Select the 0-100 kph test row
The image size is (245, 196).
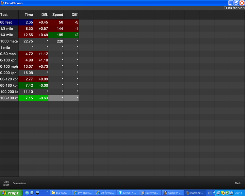click(9, 60)
